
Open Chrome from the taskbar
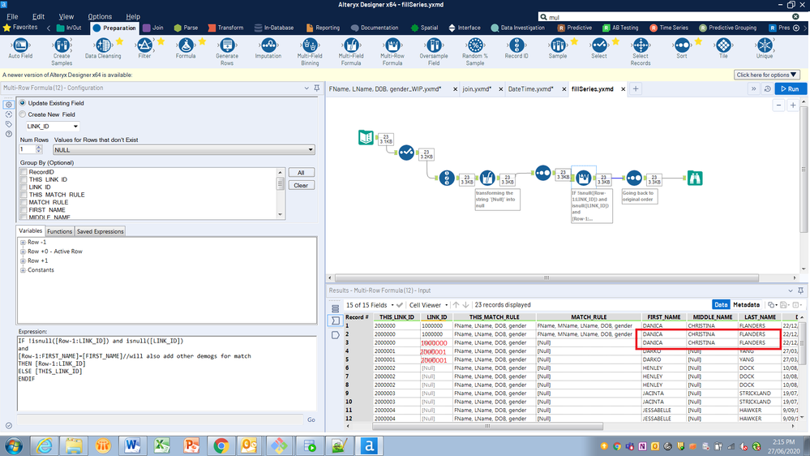click(221, 445)
